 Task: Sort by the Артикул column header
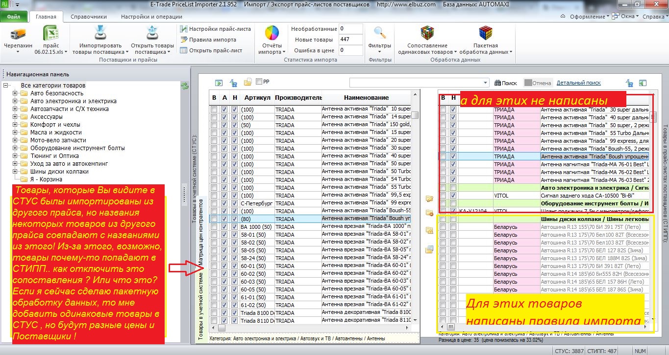click(x=257, y=98)
